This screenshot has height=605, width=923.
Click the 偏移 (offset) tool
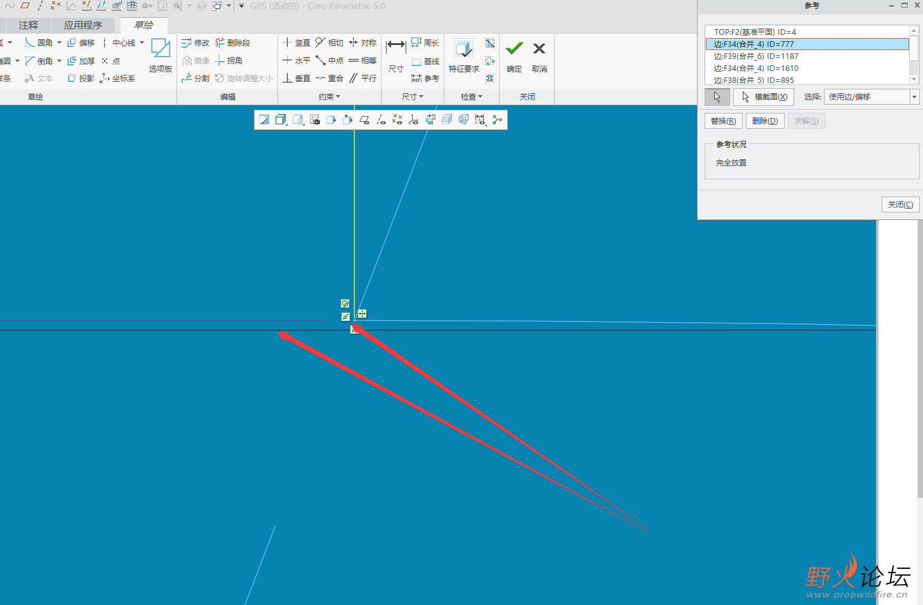pos(81,42)
